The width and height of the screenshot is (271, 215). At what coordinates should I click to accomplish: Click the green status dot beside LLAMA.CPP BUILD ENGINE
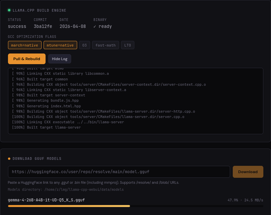tap(9, 10)
